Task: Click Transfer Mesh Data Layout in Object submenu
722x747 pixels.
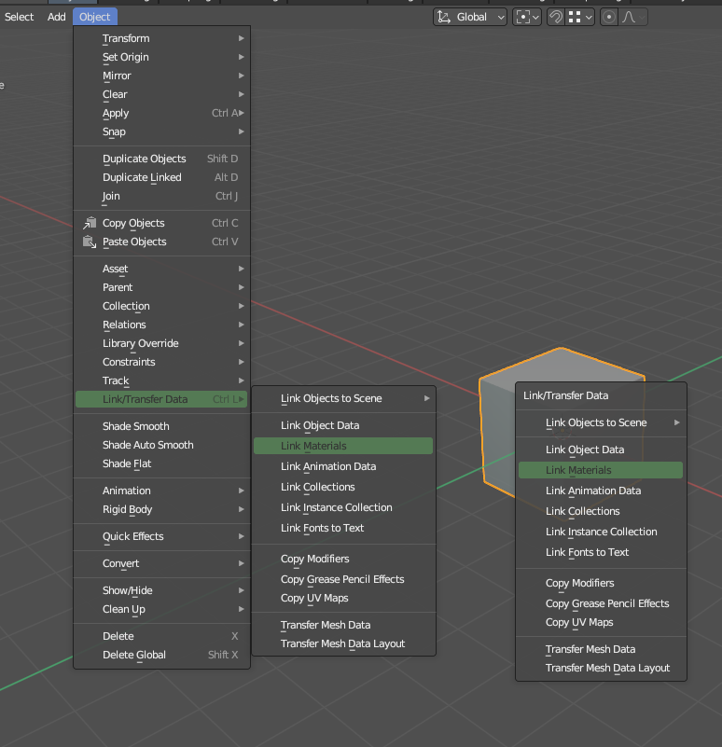Action: click(343, 643)
